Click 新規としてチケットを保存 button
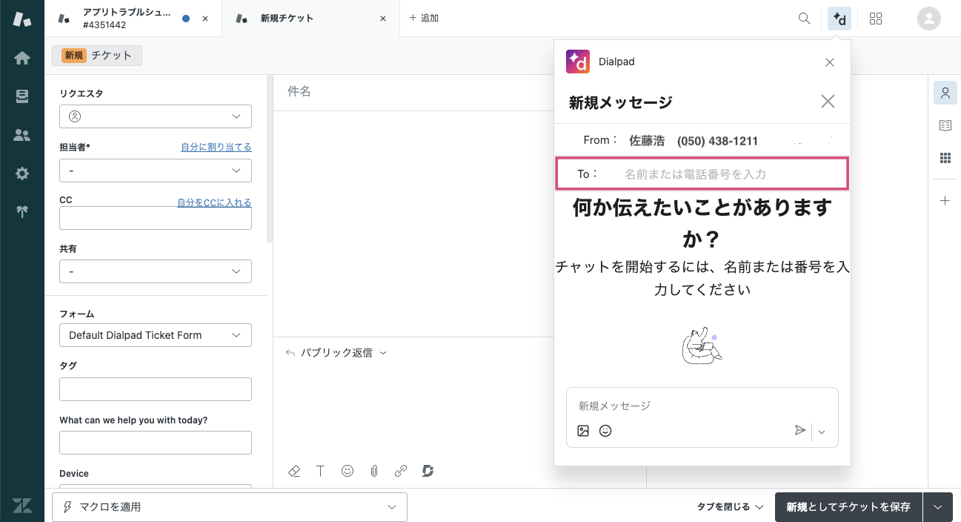The height and width of the screenshot is (522, 961). point(848,507)
